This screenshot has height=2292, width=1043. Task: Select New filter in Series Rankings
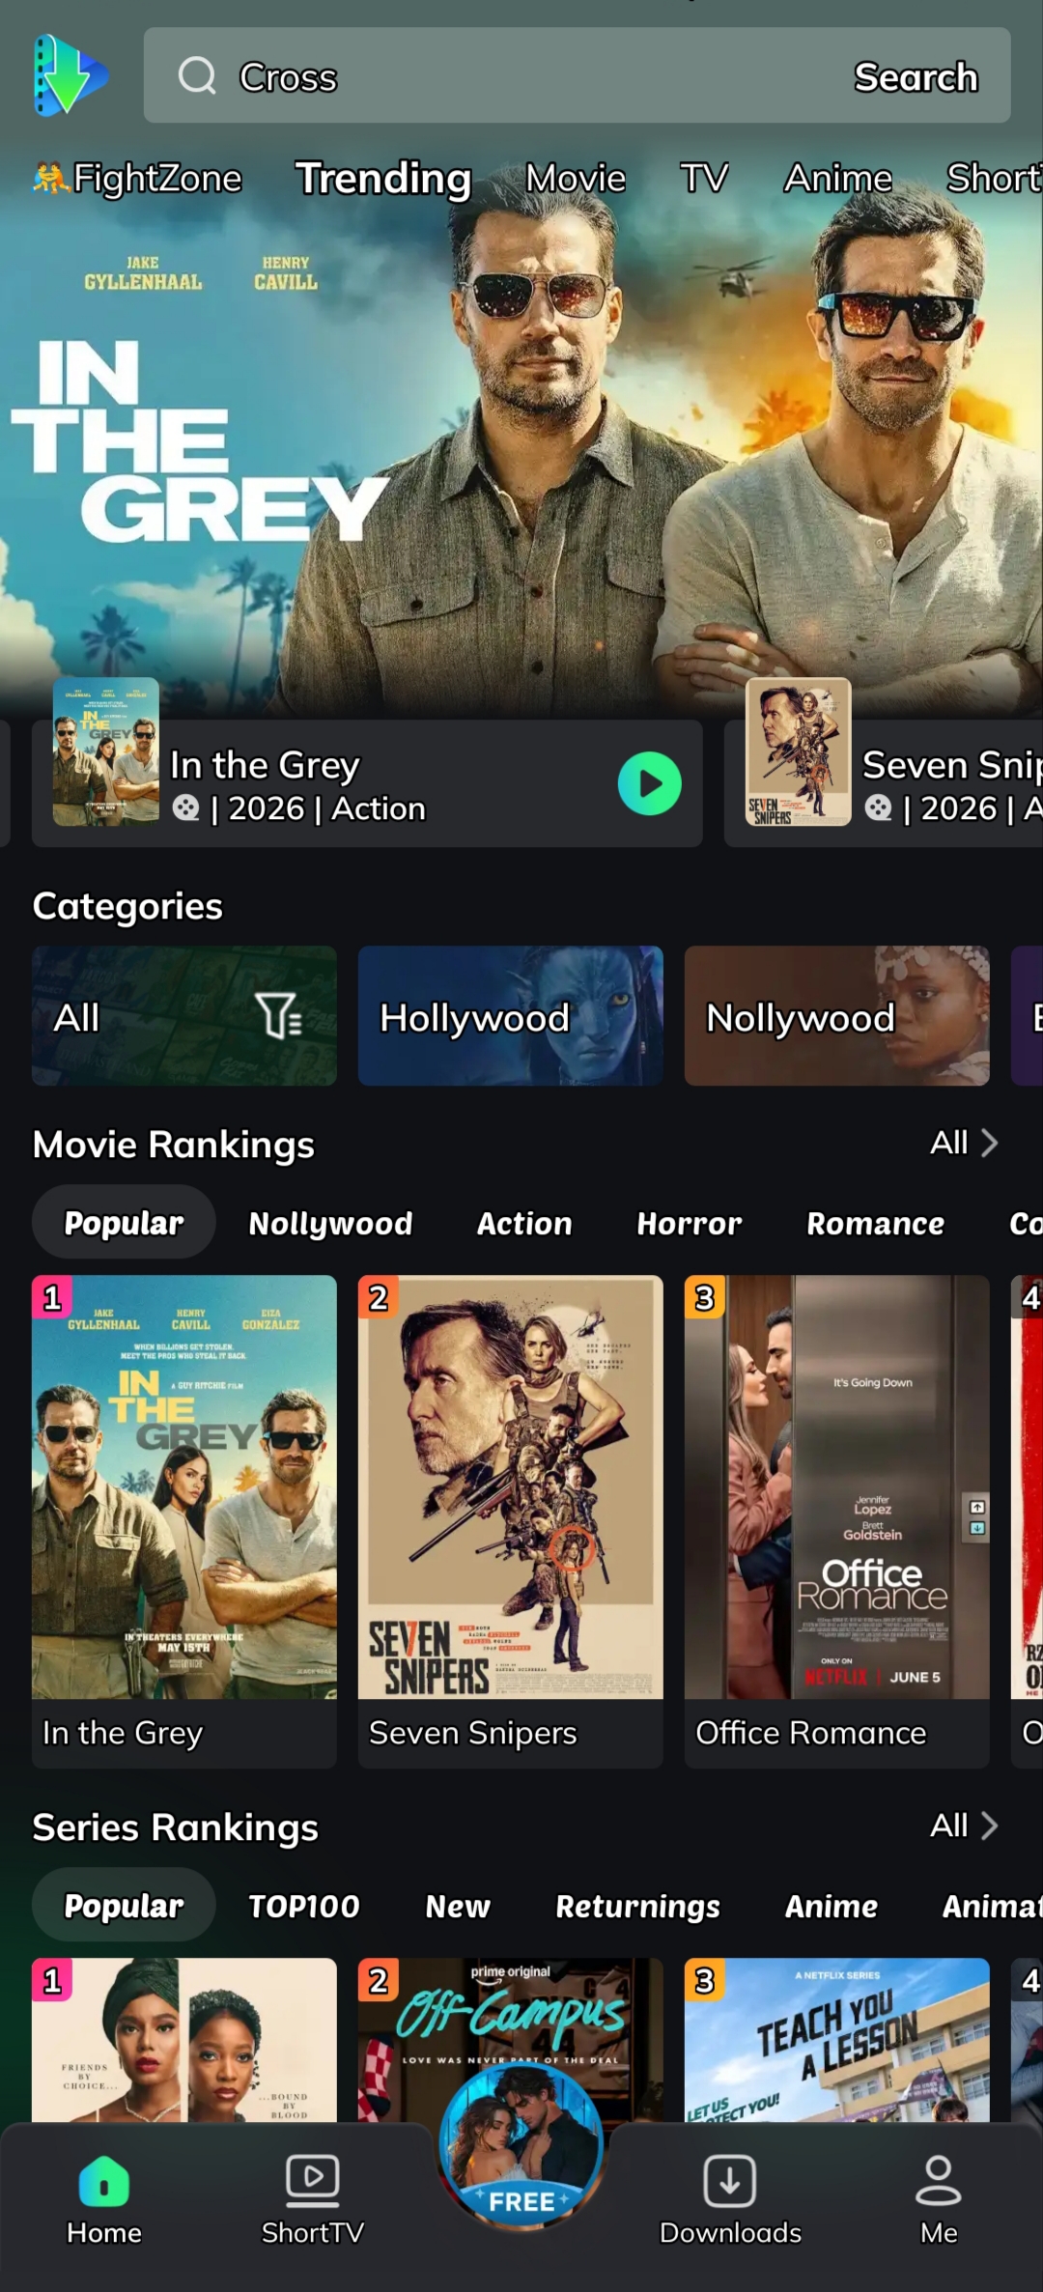coord(458,1906)
